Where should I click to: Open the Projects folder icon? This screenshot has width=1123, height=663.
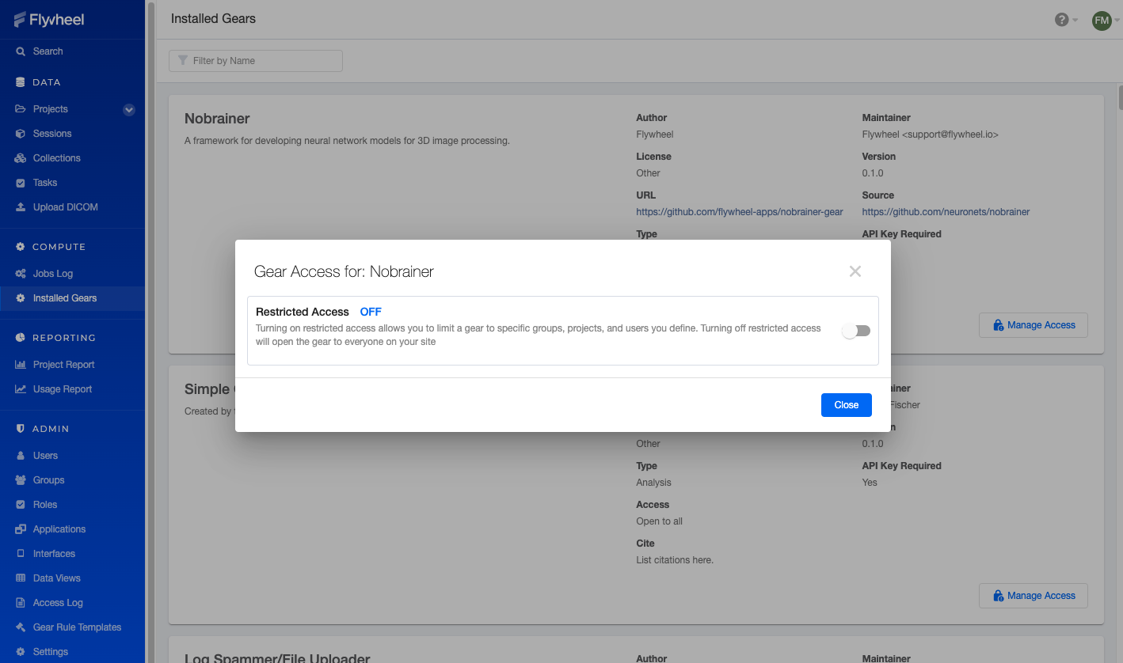(21, 109)
